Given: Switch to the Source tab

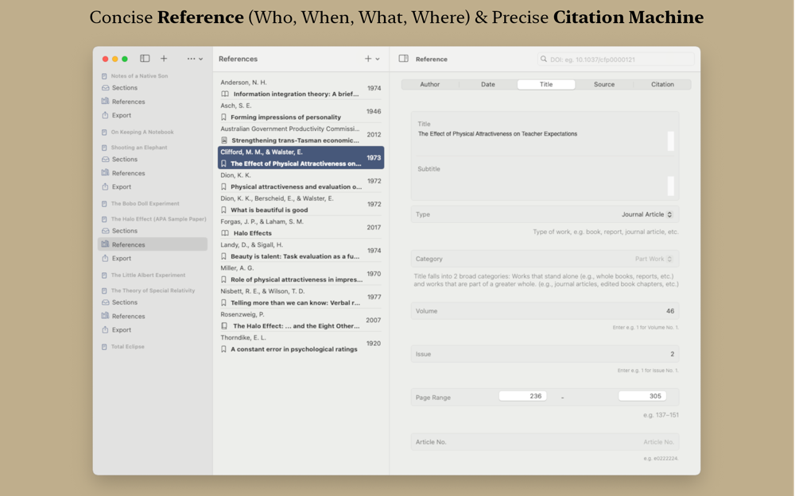Looking at the screenshot, I should [604, 85].
